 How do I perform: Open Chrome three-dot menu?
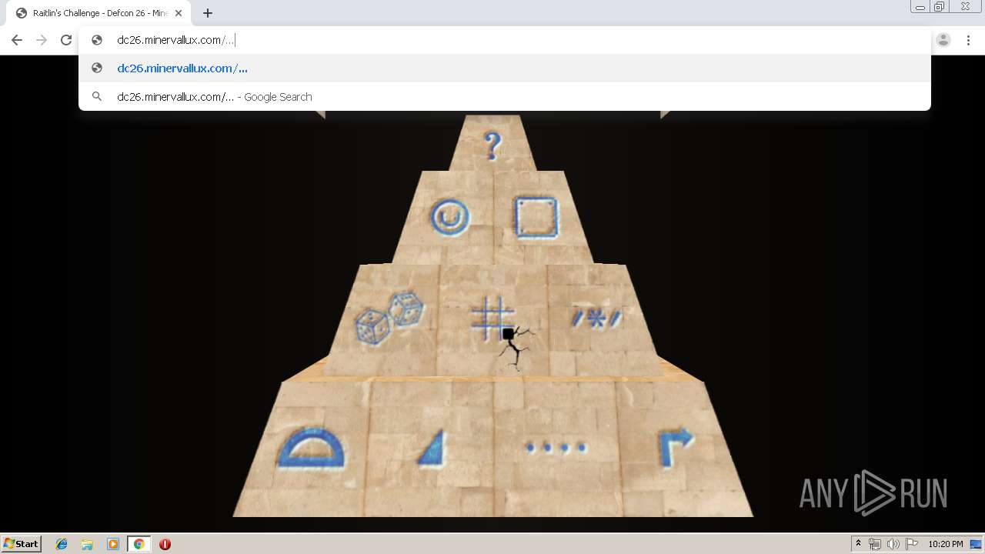click(x=968, y=40)
